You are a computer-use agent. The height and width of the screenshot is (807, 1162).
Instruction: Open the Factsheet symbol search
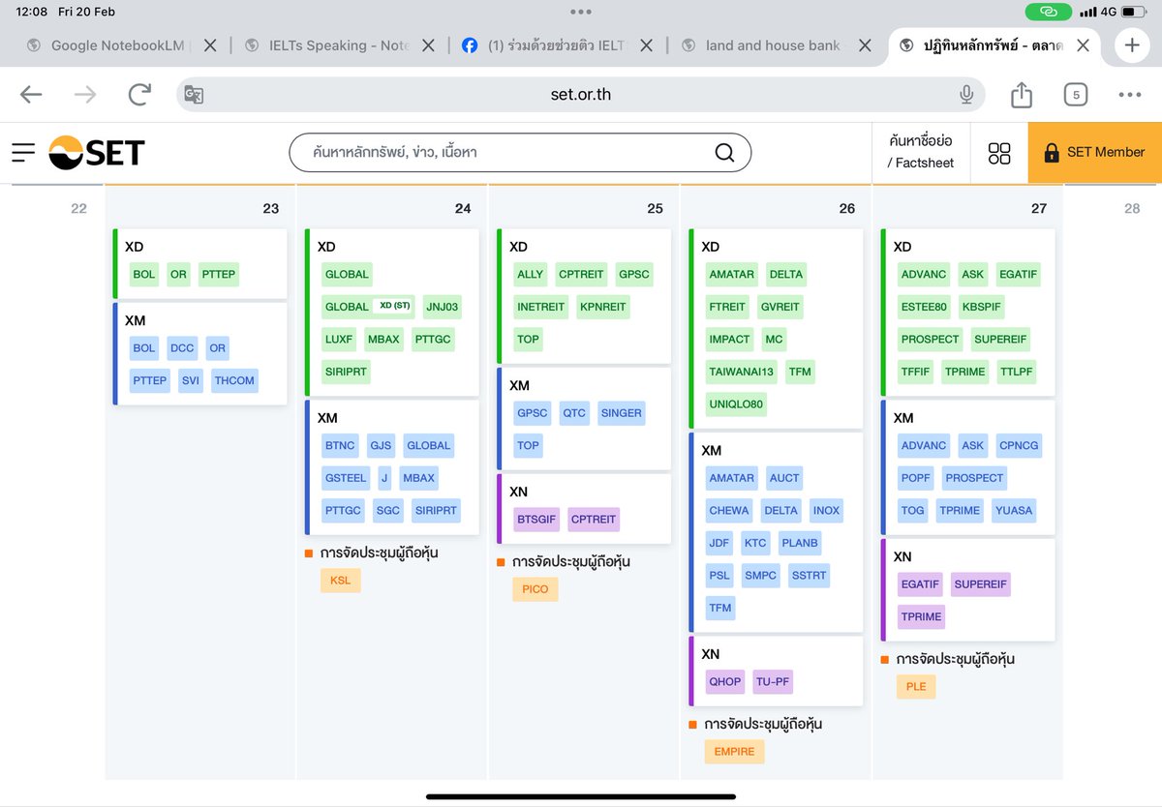tap(920, 152)
